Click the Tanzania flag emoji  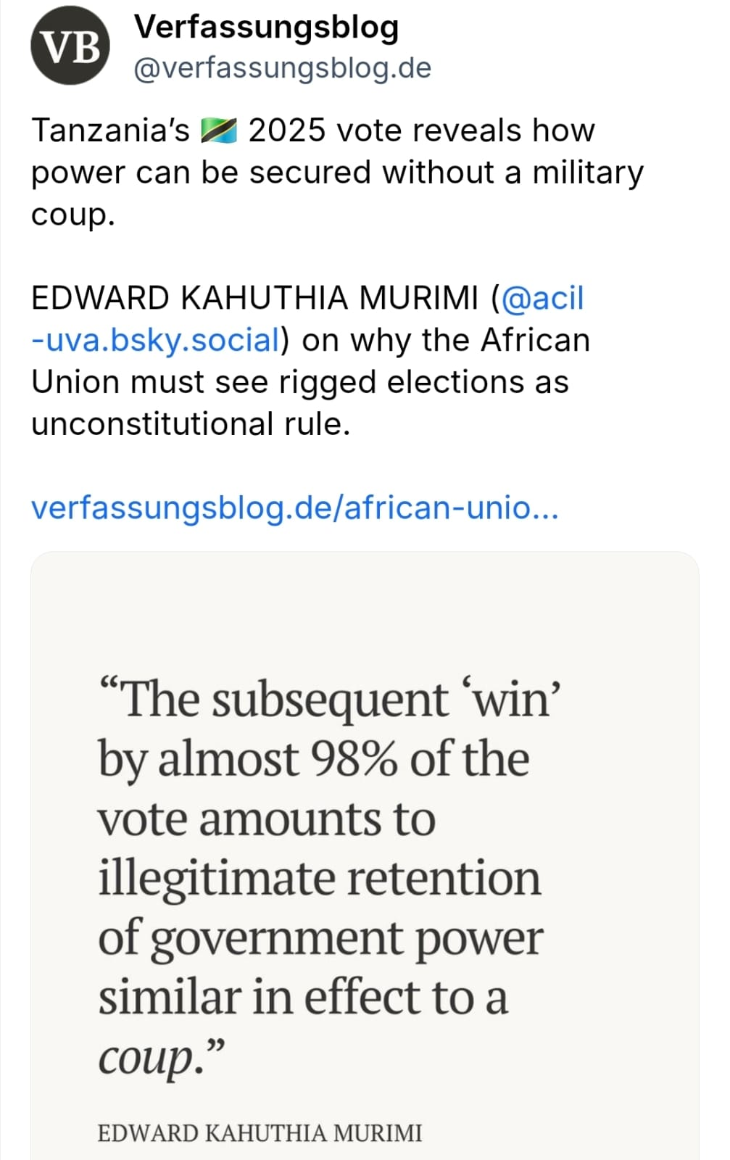click(x=218, y=131)
